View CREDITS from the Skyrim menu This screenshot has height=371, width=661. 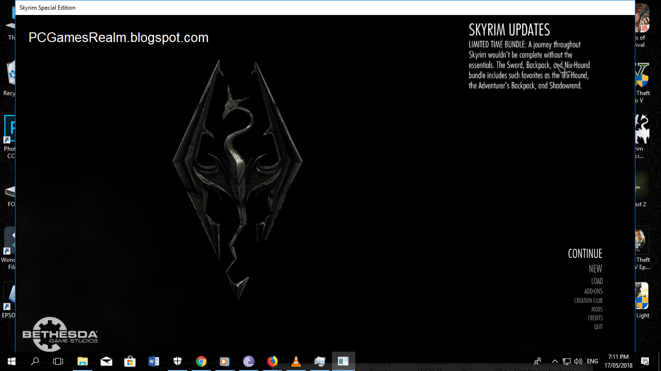(x=595, y=318)
